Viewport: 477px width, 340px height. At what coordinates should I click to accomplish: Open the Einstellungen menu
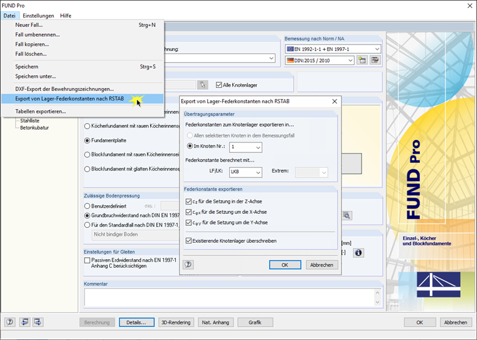coord(38,16)
